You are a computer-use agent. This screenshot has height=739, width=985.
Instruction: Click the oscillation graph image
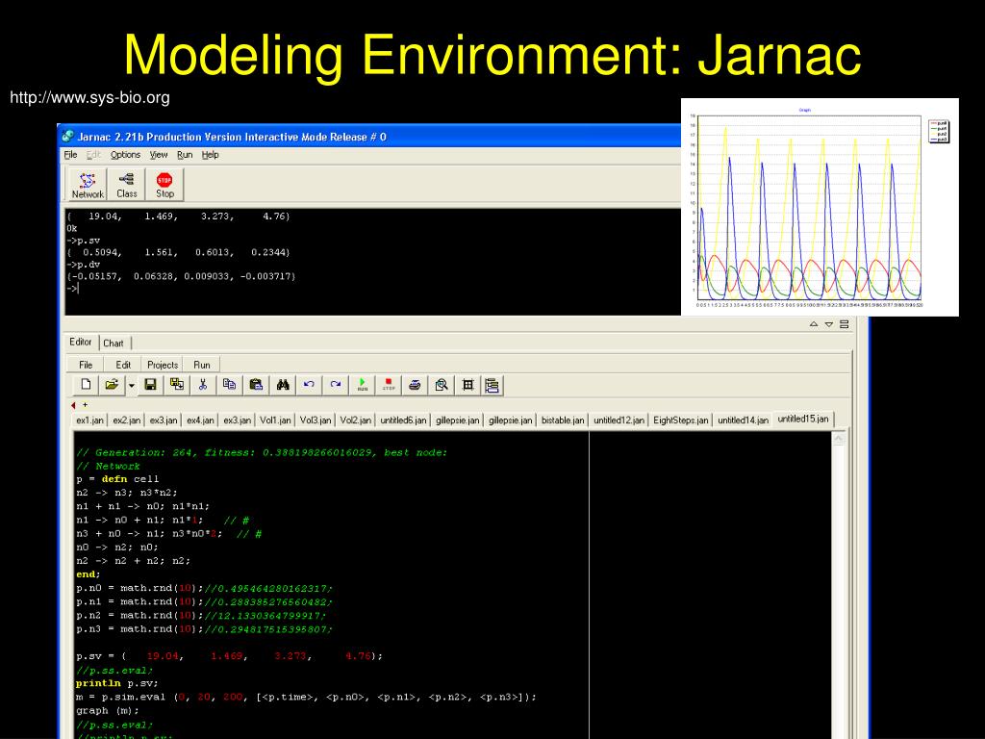pyautogui.click(x=820, y=207)
